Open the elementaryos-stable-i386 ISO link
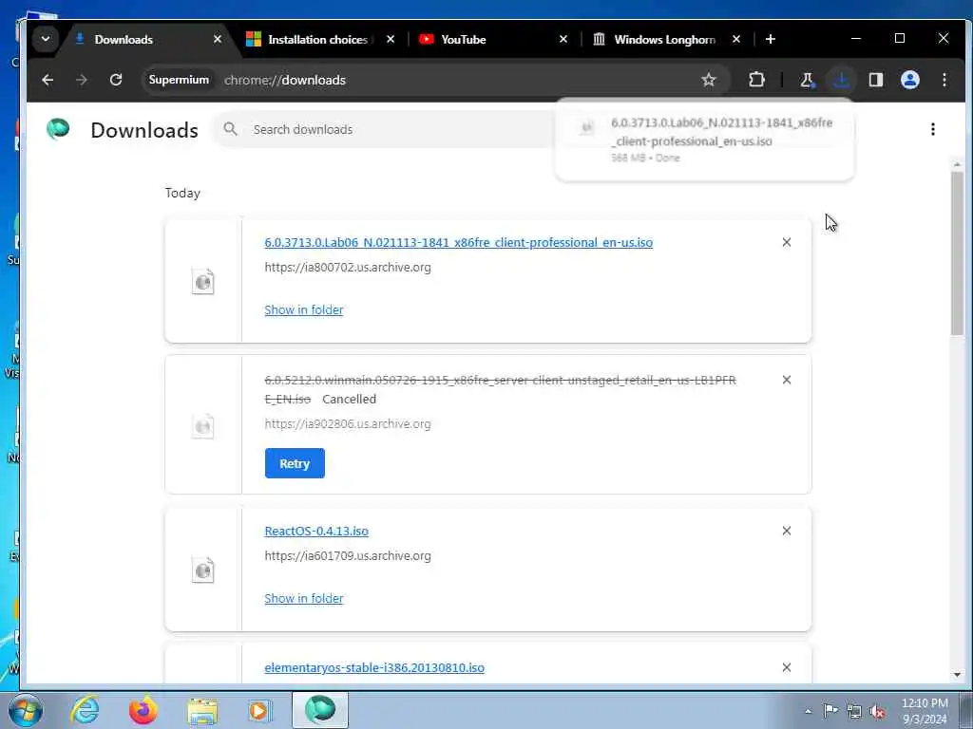973x729 pixels. tap(374, 667)
